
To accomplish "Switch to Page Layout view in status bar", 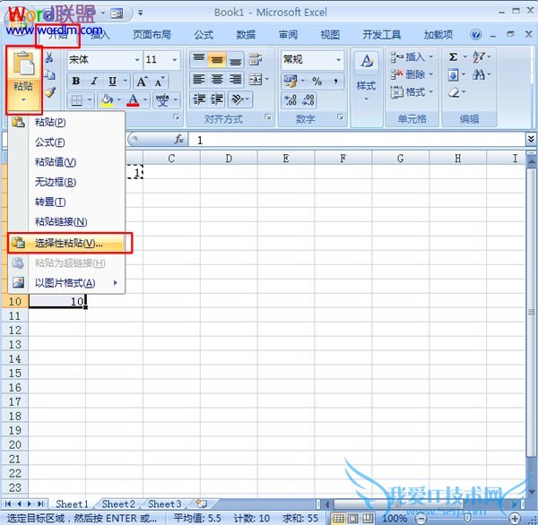I will pos(353,518).
